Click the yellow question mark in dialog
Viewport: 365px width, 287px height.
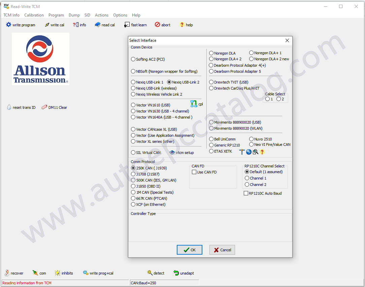pos(262,152)
